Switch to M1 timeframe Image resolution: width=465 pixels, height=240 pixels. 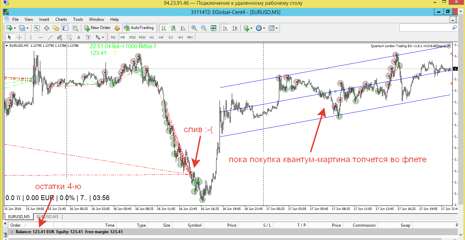tap(113, 37)
